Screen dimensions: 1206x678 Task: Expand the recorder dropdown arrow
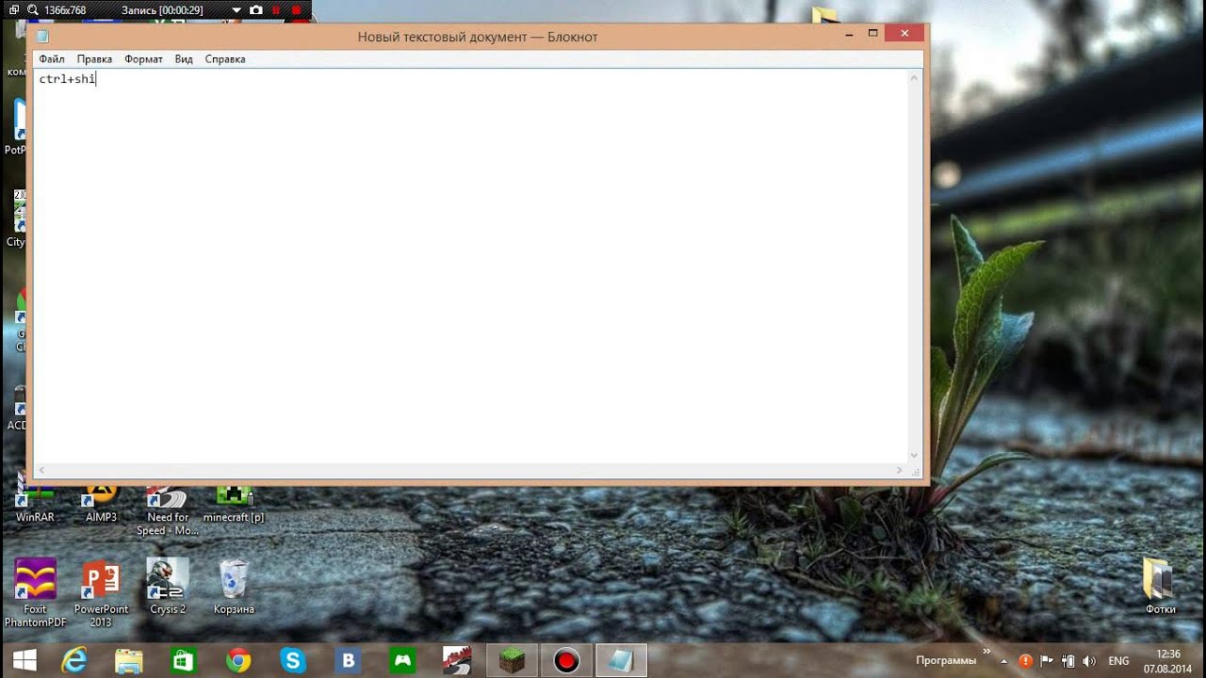tap(236, 10)
